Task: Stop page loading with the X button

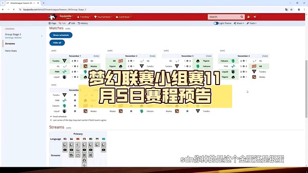Action: click(x=14, y=10)
